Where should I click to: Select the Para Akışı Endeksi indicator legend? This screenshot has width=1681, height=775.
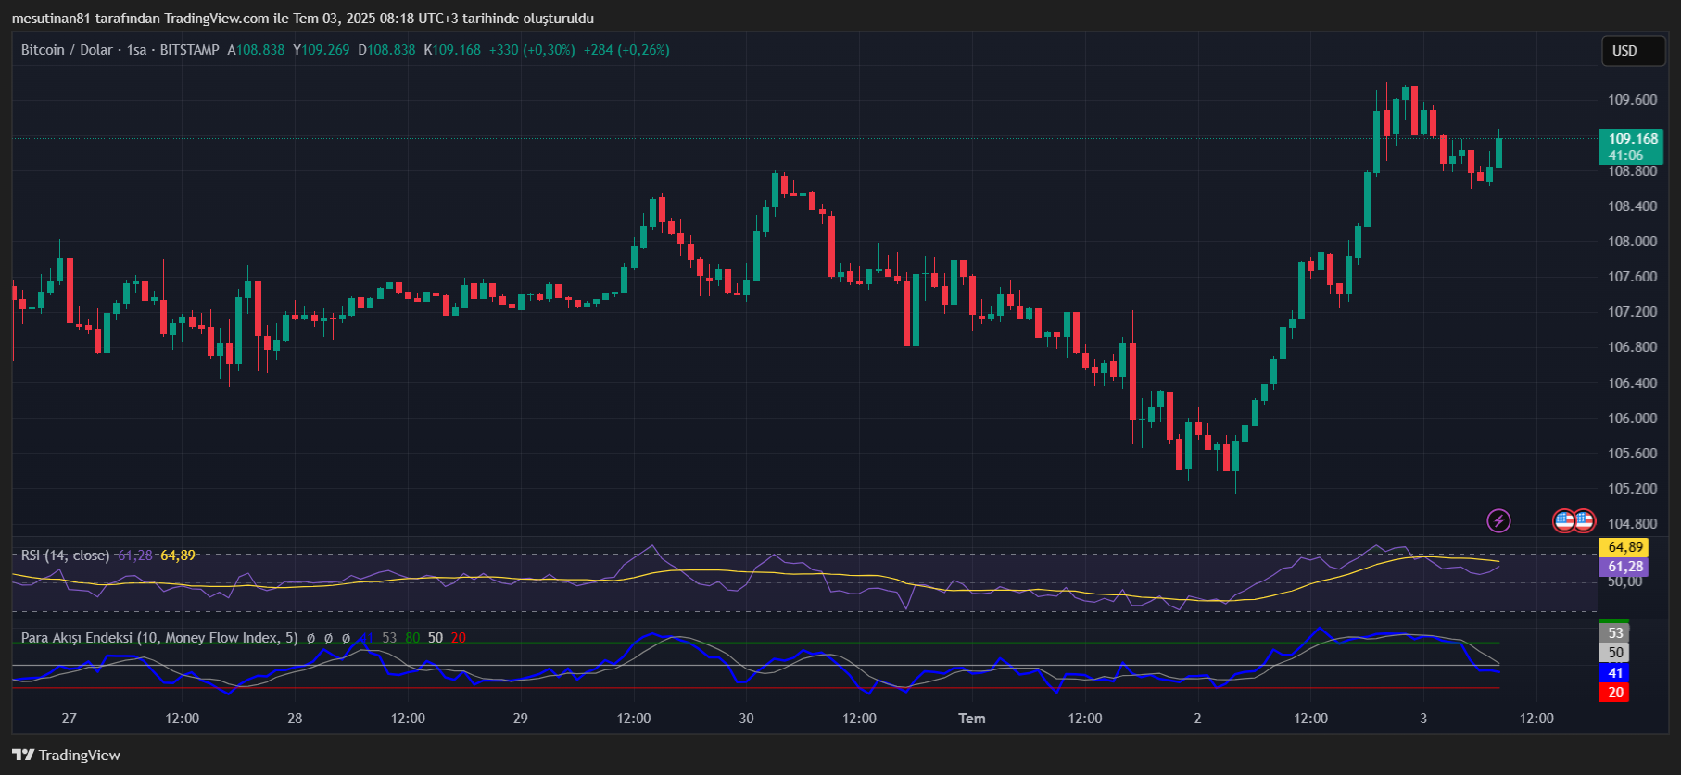click(159, 638)
